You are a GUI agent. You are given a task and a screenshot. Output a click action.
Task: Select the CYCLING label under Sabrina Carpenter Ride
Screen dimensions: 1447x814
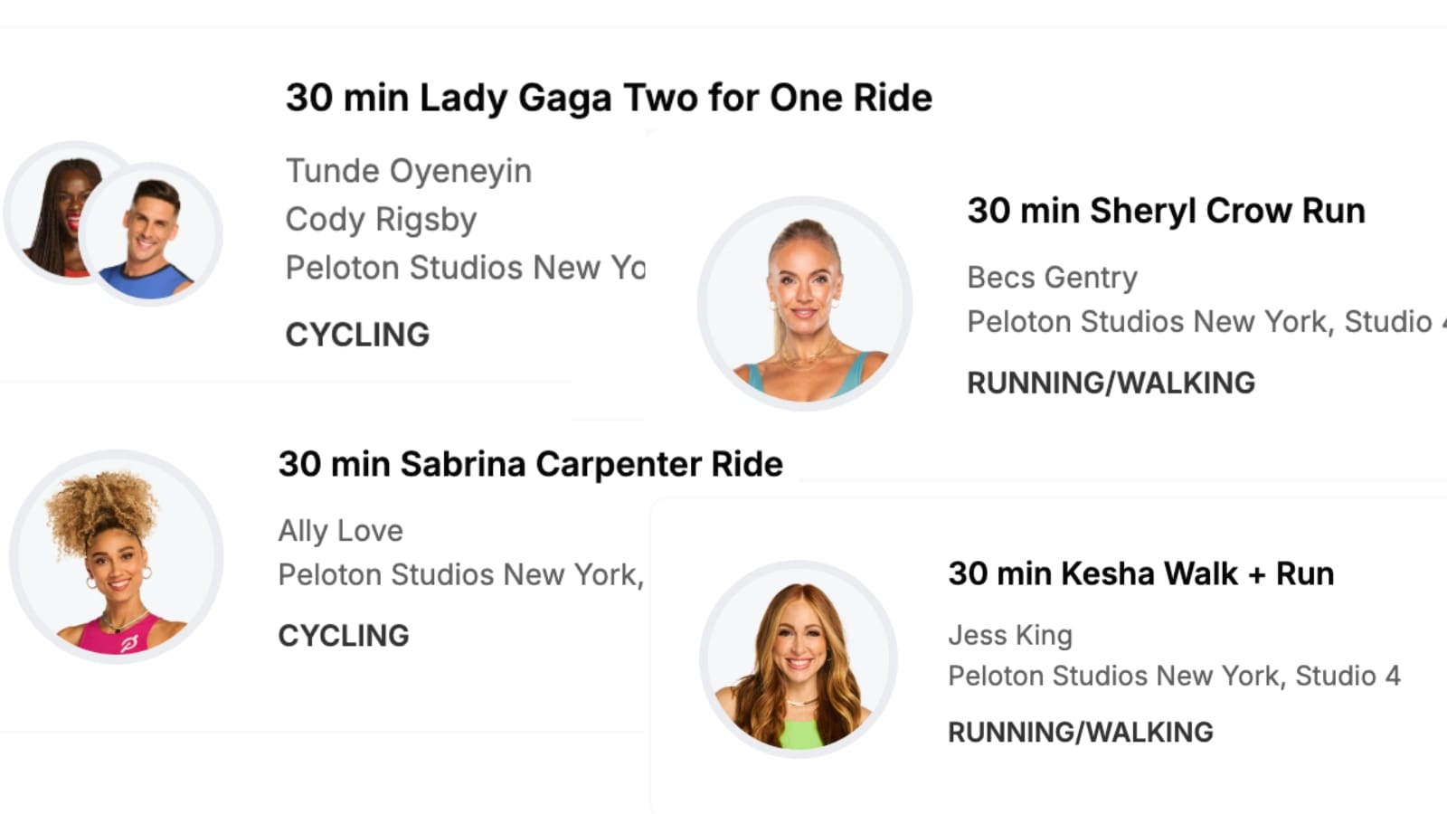(x=344, y=636)
